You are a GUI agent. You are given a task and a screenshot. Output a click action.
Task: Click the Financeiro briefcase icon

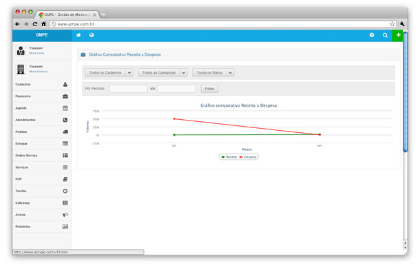pos(65,96)
